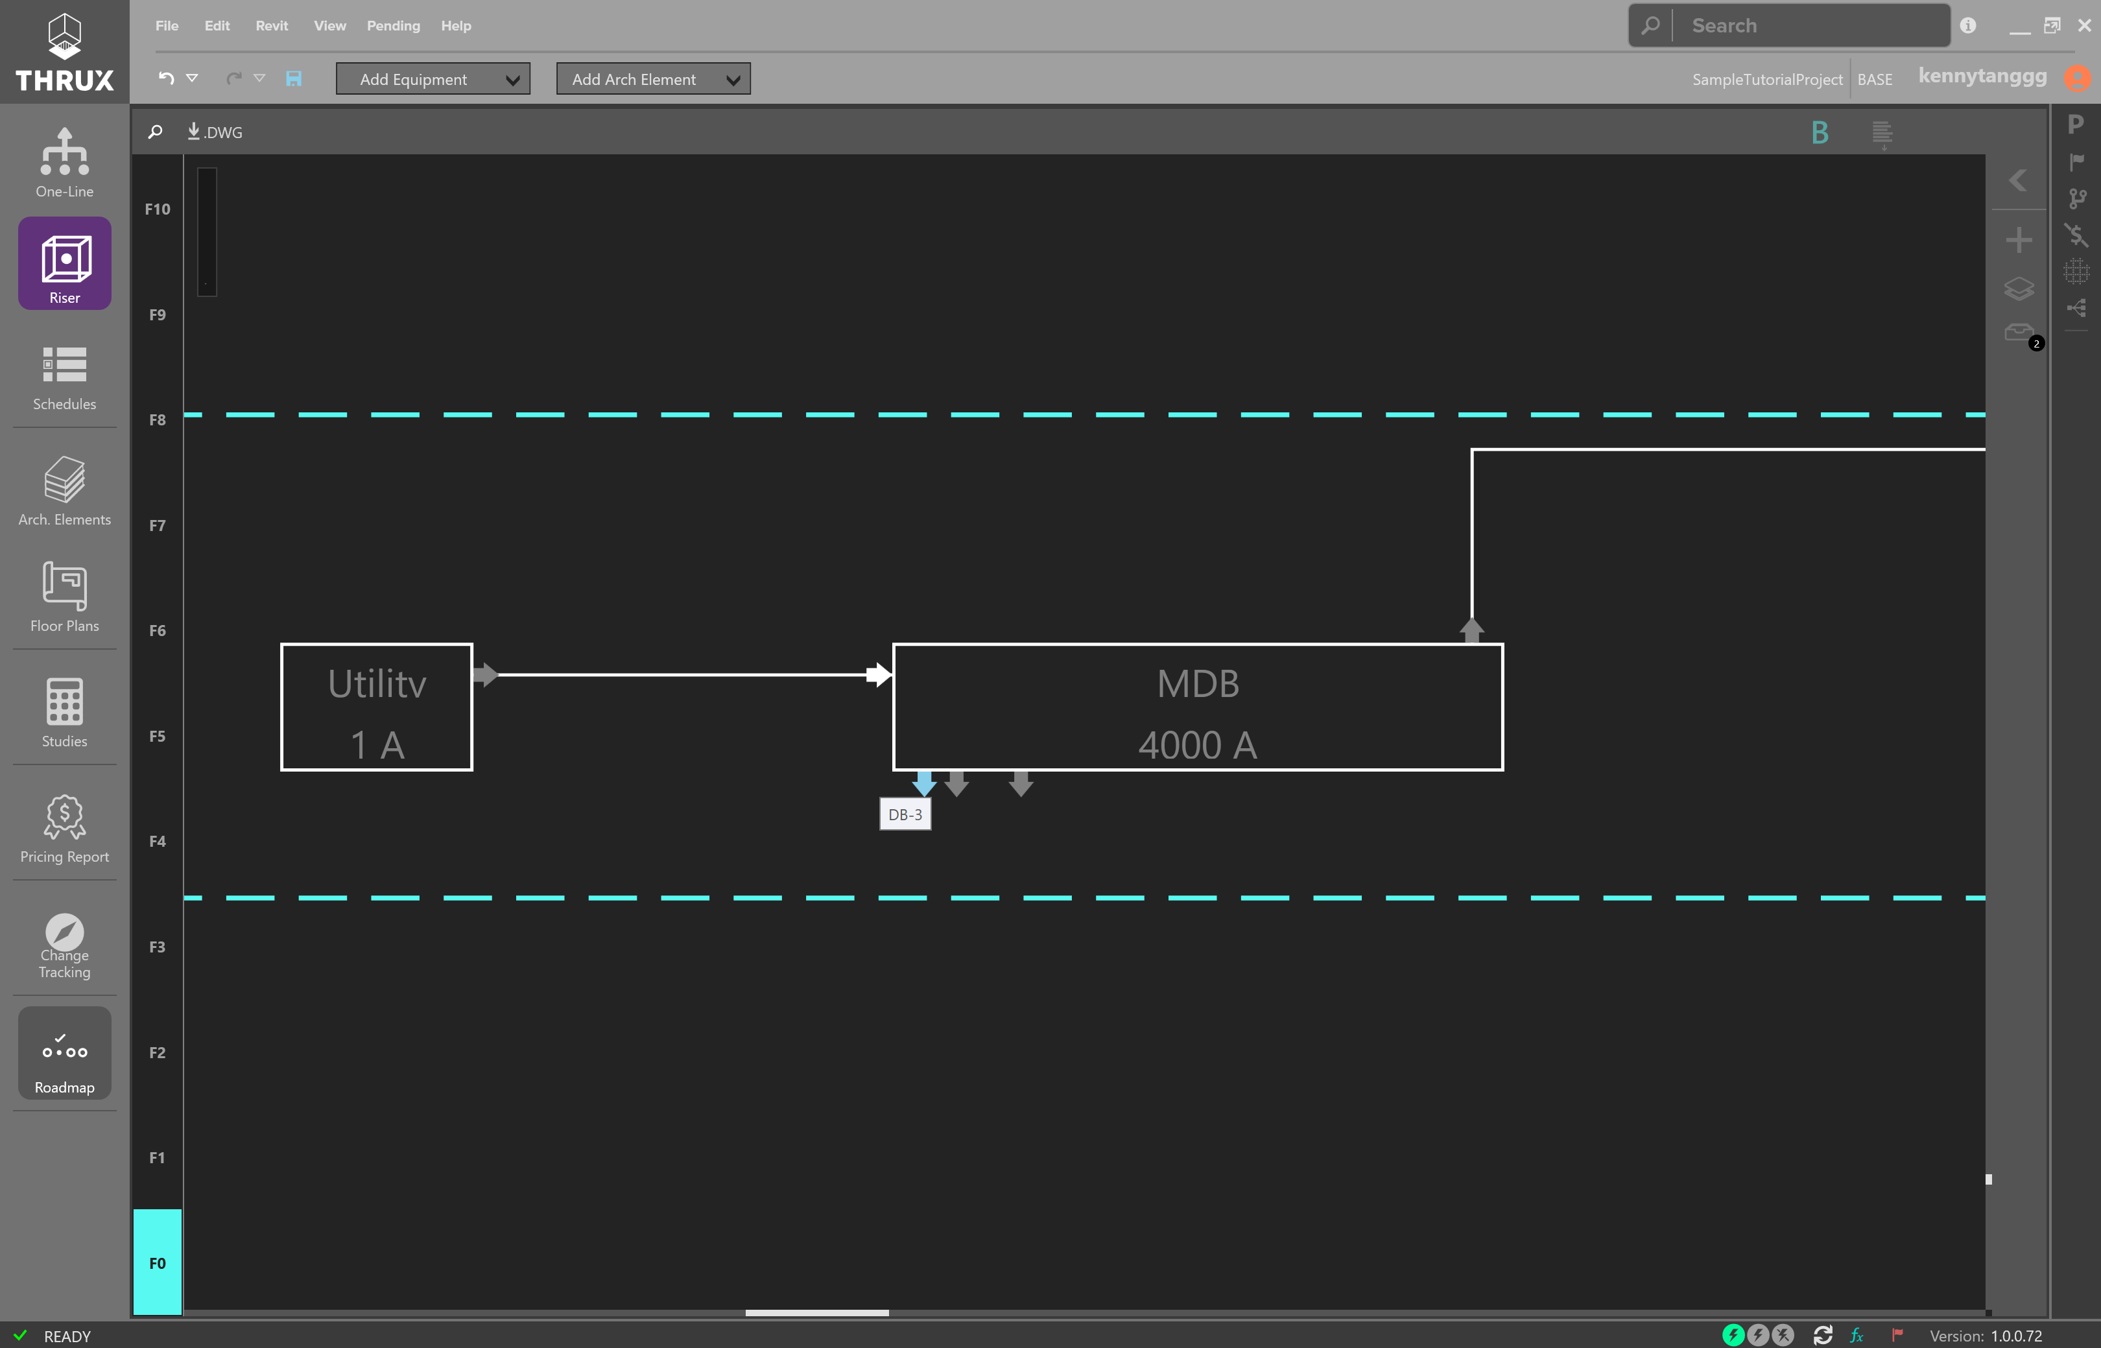Open the Help menu

click(x=456, y=25)
